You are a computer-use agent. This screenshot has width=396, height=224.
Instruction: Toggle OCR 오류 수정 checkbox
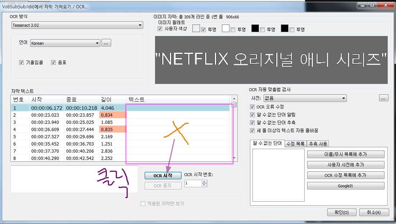(x=252, y=107)
